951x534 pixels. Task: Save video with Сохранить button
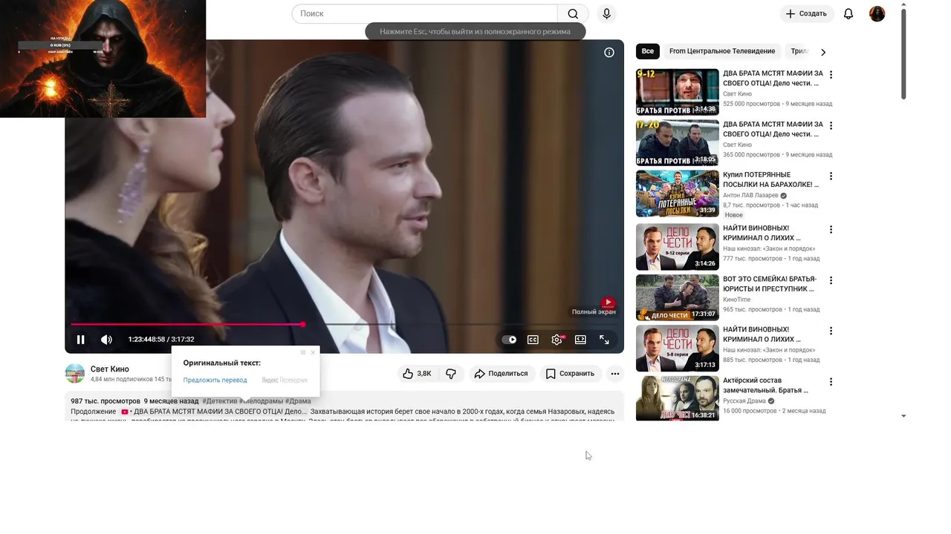[570, 374]
